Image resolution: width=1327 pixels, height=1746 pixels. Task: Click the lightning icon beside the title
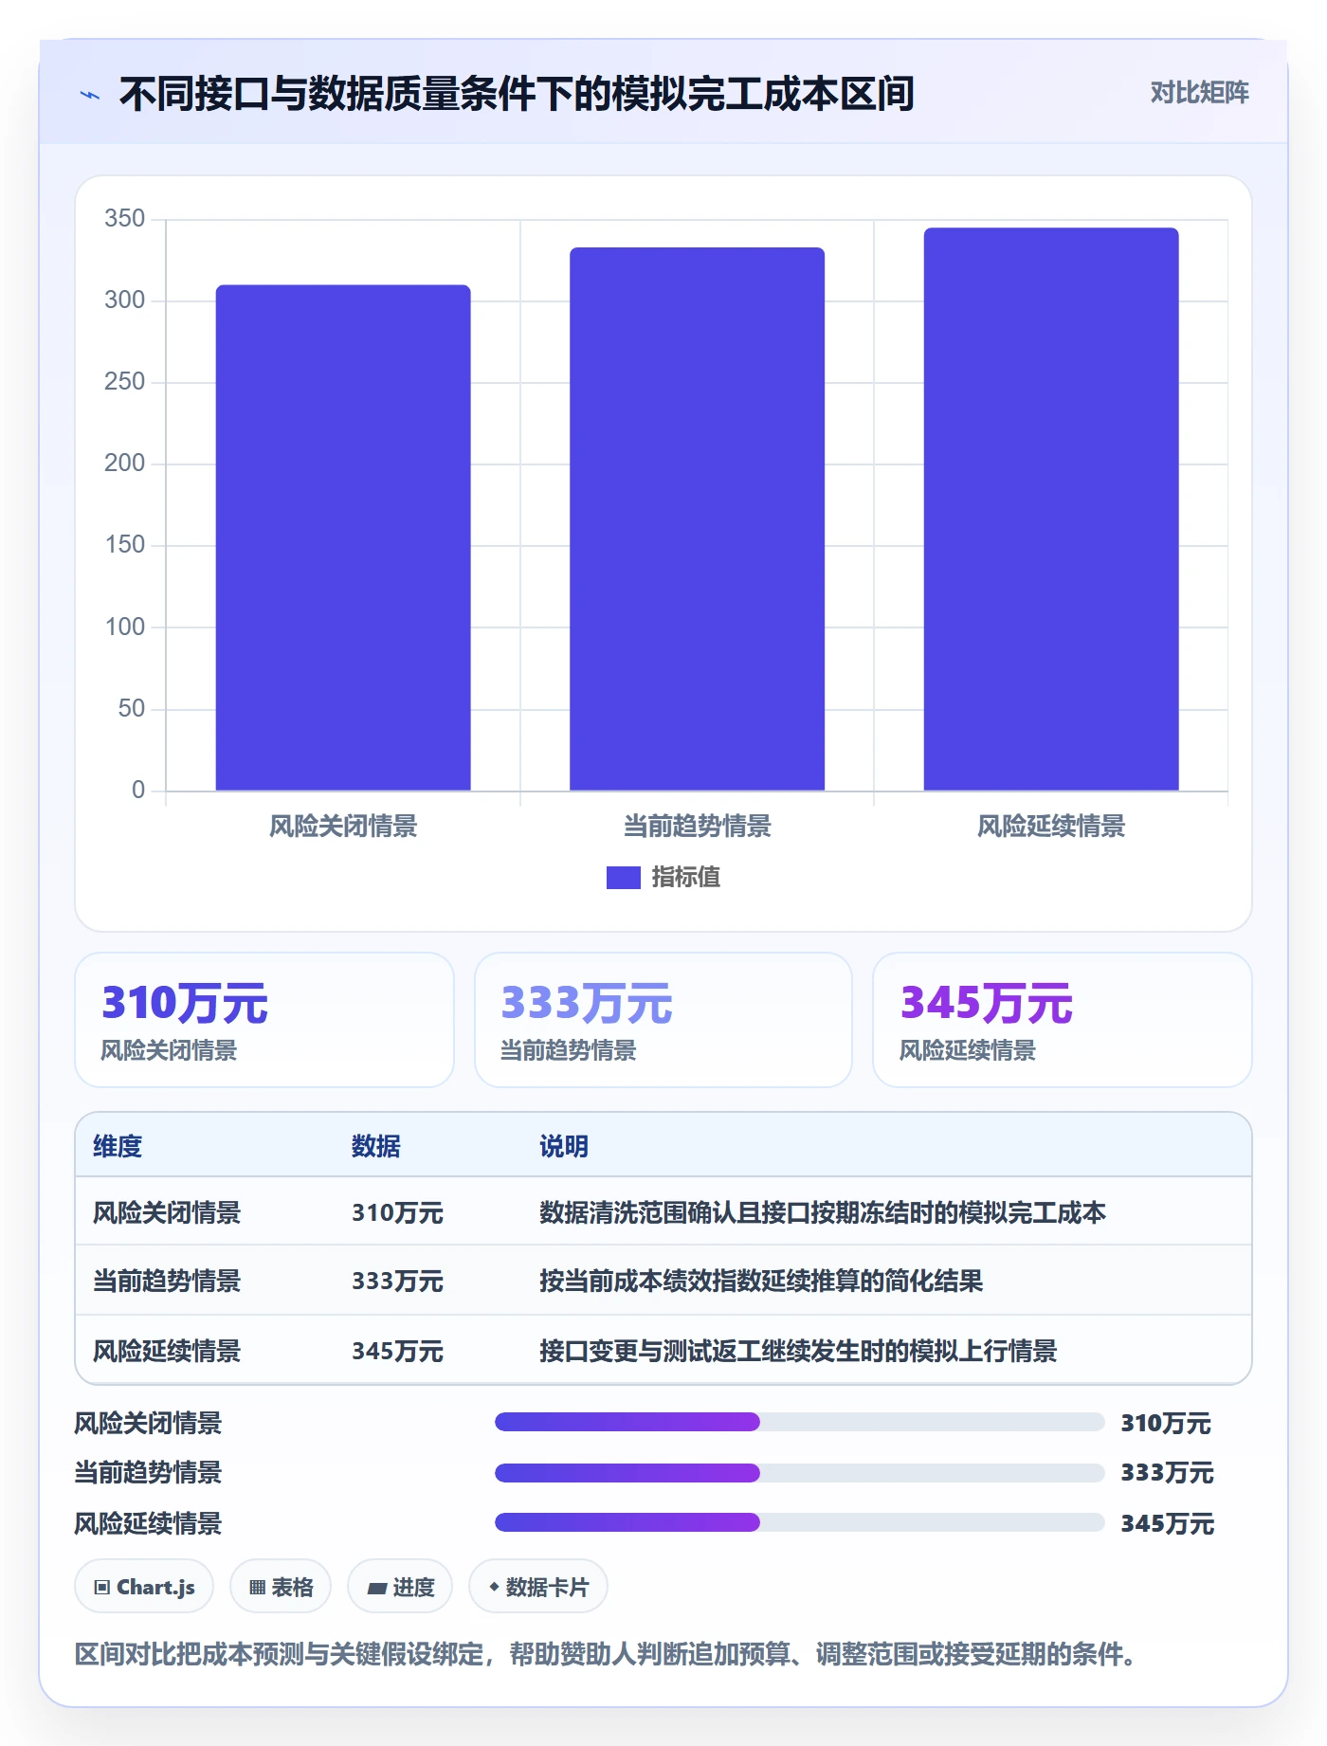(90, 95)
